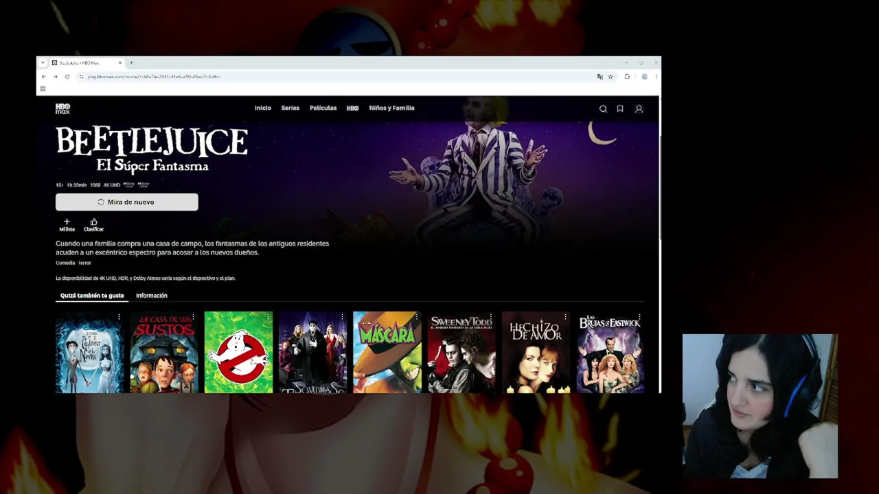879x494 pixels.
Task: Click the 4K UHD badge text
Action: point(112,185)
